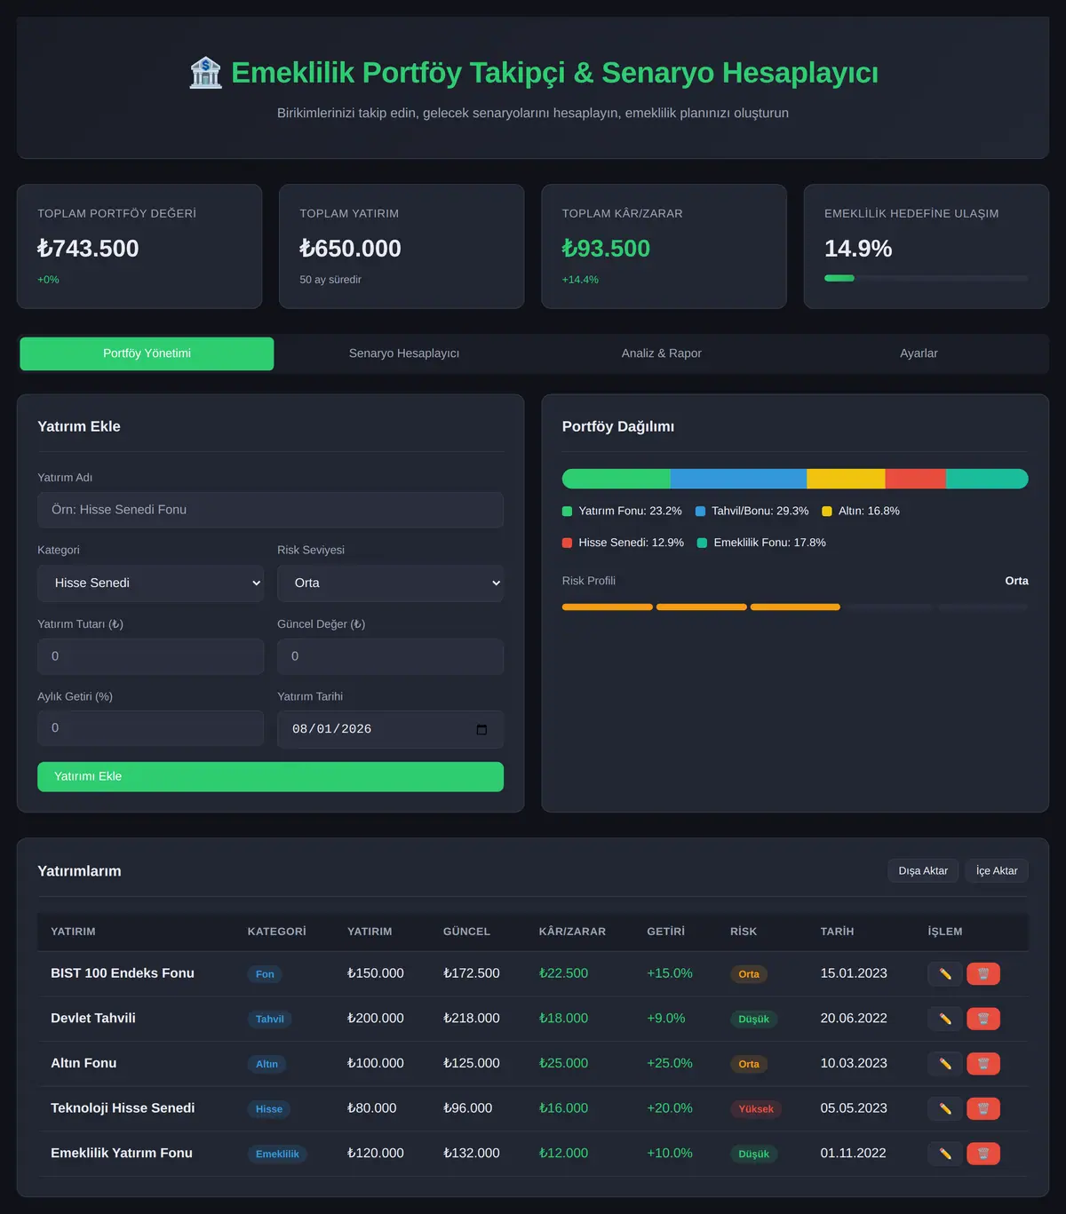Click the Yatırım Adı input field
This screenshot has height=1214, width=1066.
click(x=270, y=511)
